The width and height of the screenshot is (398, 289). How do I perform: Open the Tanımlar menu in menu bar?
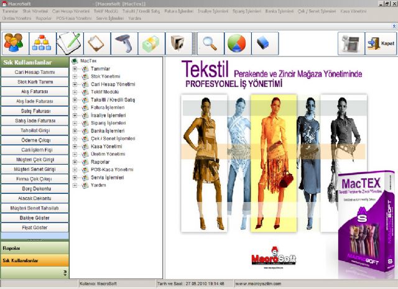pyautogui.click(x=10, y=11)
